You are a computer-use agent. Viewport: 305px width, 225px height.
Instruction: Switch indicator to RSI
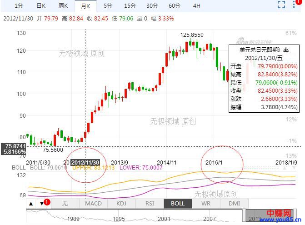point(149,203)
